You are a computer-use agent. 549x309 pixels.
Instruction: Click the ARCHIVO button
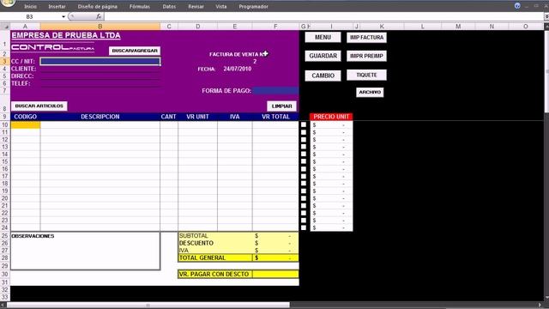(370, 92)
